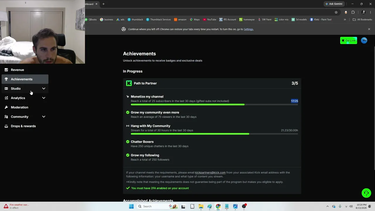Click the Hang with My Community broadcast icon
Viewport: 375px width, 211px height.
[128, 126]
